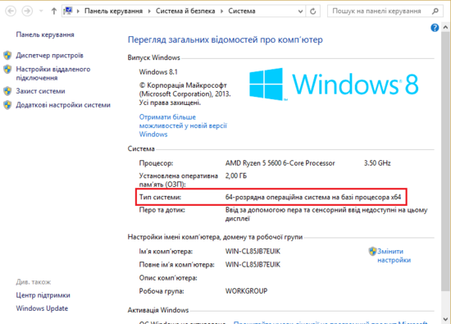
Task: Click the heading 'Перегляд загальних відомостей про комп'ютер'
Action: [225, 39]
